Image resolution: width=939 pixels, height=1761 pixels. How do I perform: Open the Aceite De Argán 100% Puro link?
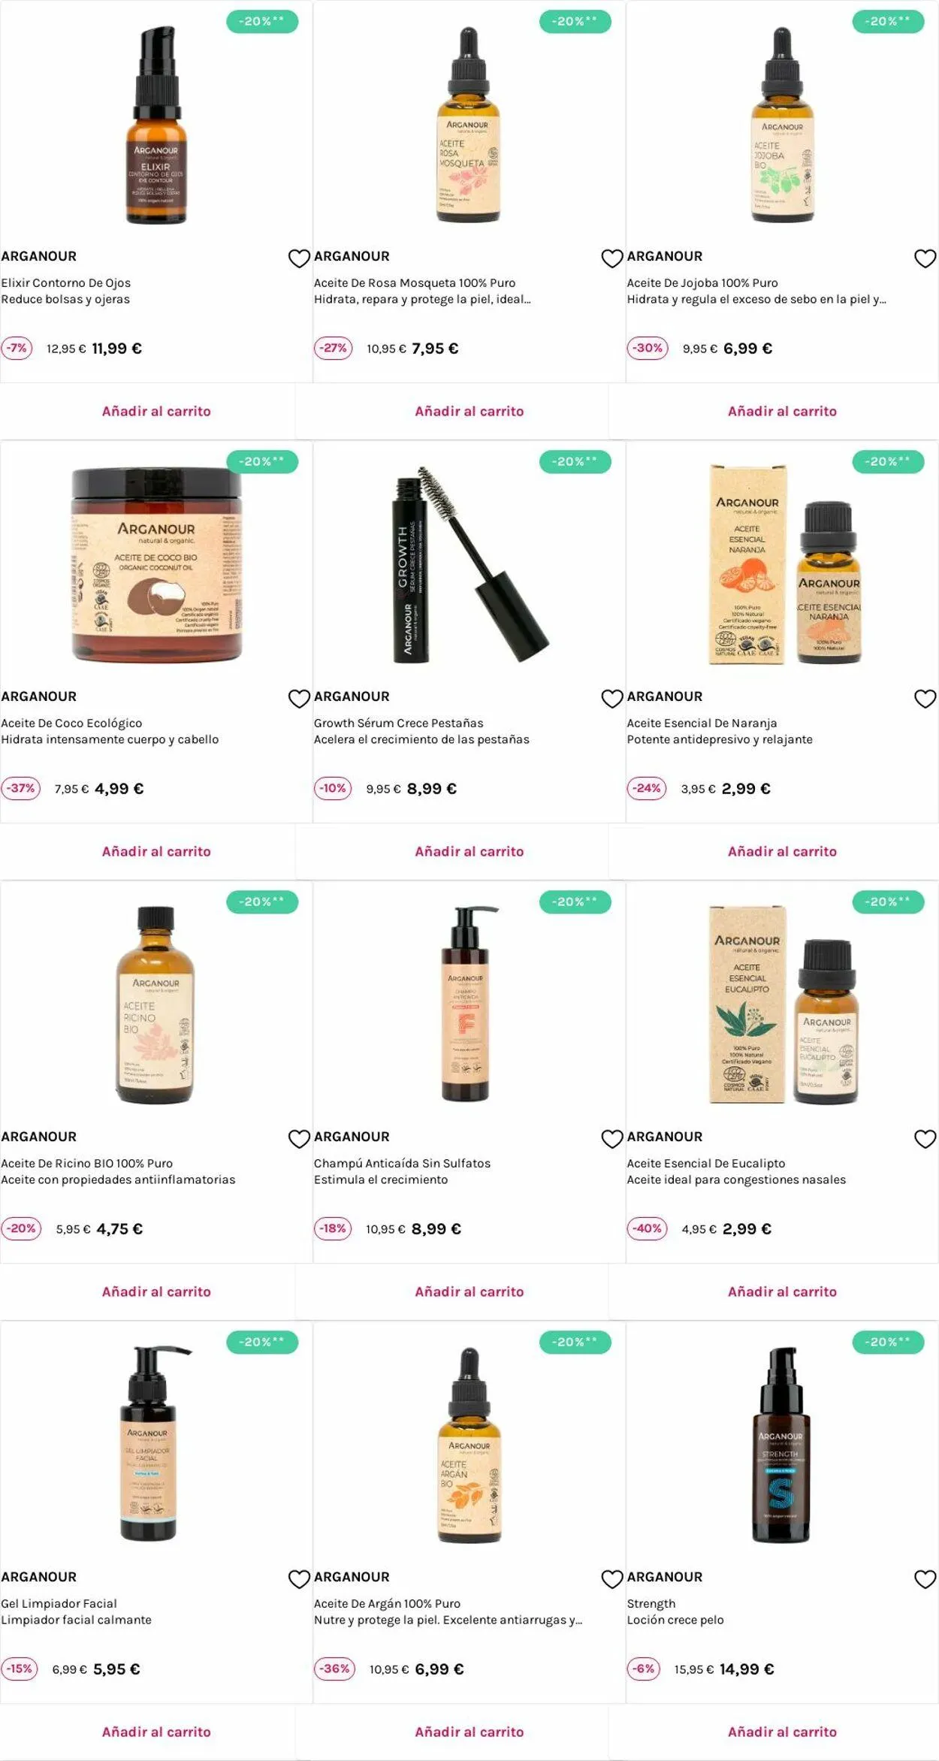point(387,1603)
